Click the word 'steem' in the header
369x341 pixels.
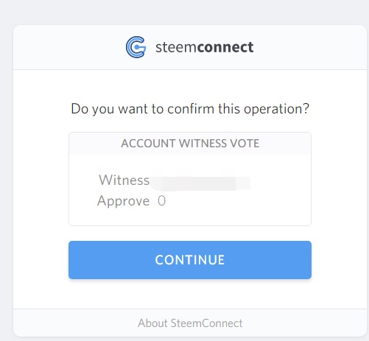tap(176, 47)
